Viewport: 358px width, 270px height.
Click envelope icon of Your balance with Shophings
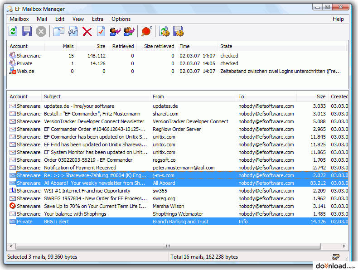pos(13,214)
